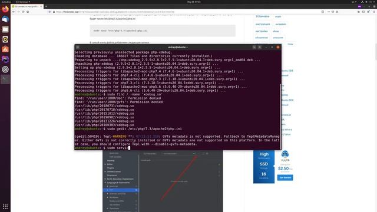
Task: Open volume control in top bar
Action: point(366,2)
